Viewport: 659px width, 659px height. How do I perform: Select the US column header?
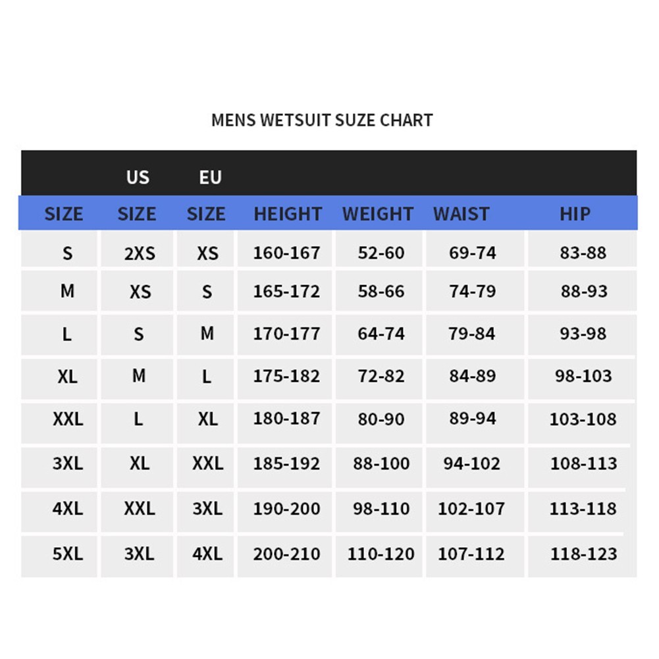138,177
